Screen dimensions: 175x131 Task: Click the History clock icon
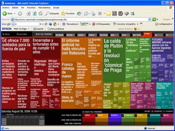click(x=79, y=14)
